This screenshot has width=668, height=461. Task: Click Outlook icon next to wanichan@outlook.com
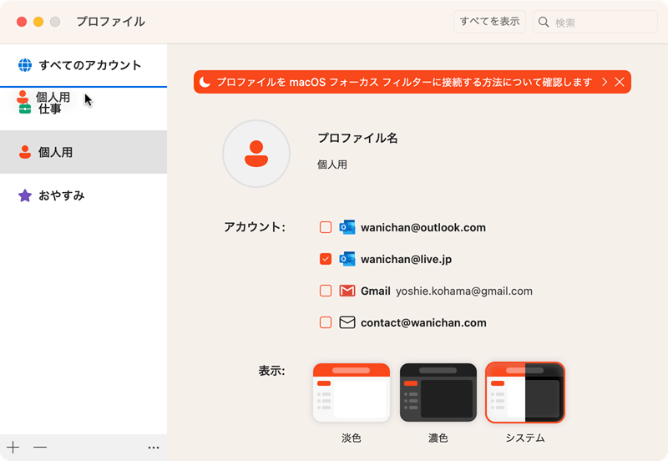[347, 227]
